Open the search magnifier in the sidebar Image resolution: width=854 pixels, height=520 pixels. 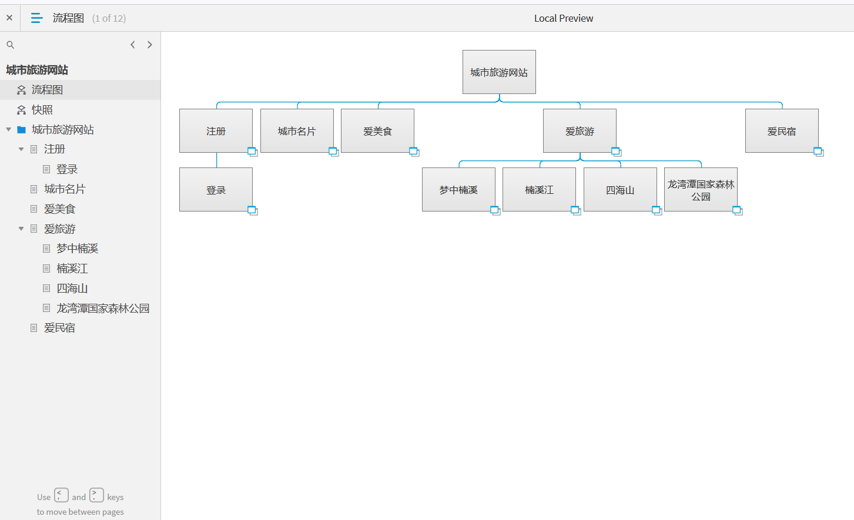(x=10, y=45)
